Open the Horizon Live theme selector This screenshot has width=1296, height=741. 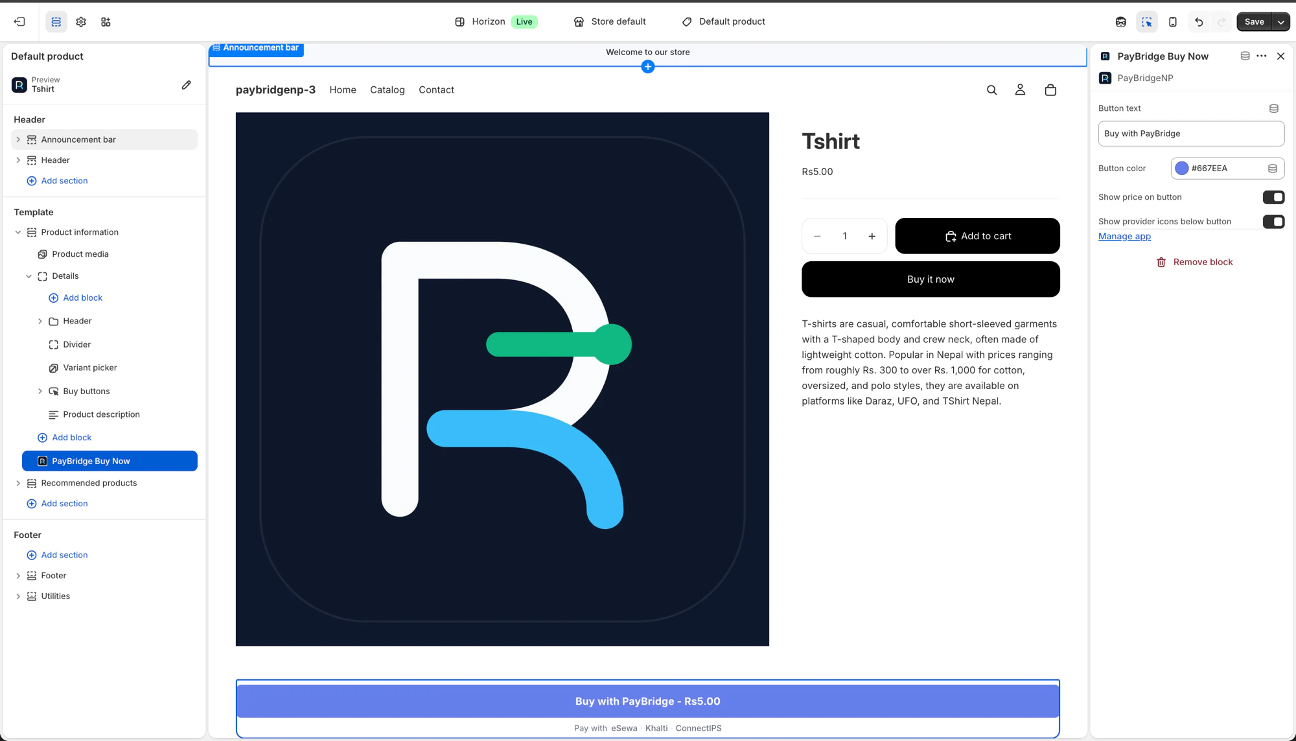496,21
